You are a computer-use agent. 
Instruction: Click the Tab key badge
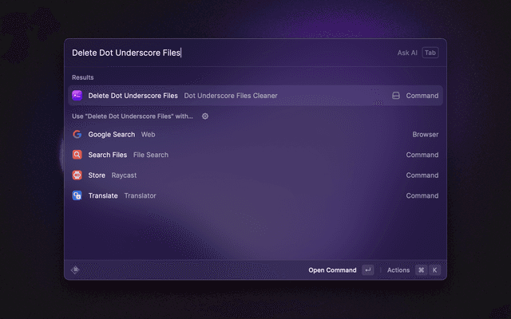430,53
